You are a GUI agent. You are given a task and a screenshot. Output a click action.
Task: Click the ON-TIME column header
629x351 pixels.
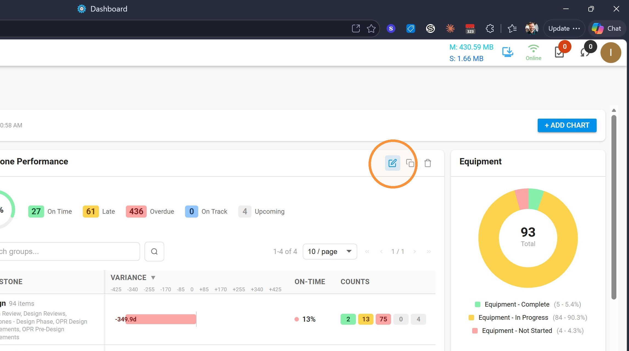click(310, 282)
